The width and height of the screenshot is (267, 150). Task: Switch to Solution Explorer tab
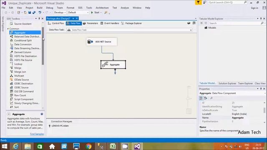point(227,83)
